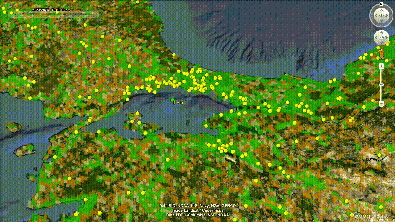Click the hand icon in Move joystick
The height and width of the screenshot is (222, 395).
(x=381, y=38)
